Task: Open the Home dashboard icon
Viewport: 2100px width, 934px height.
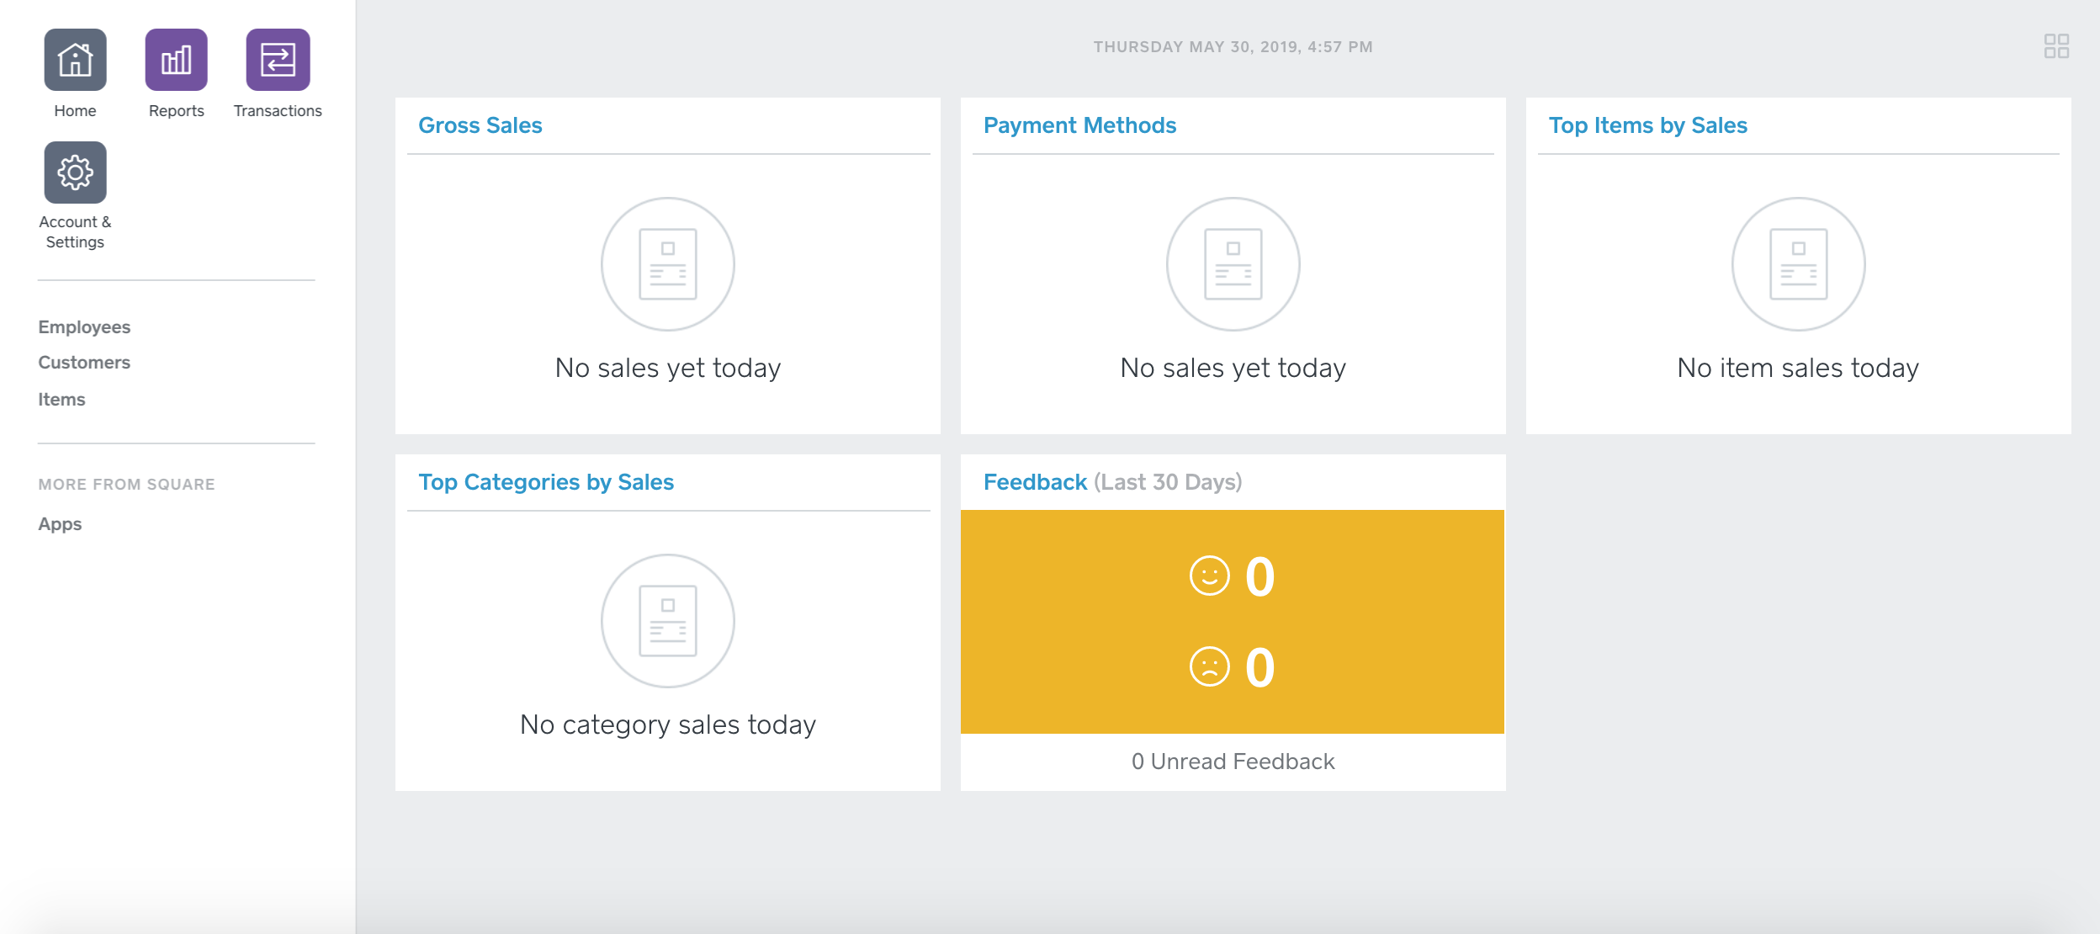Action: pos(75,60)
